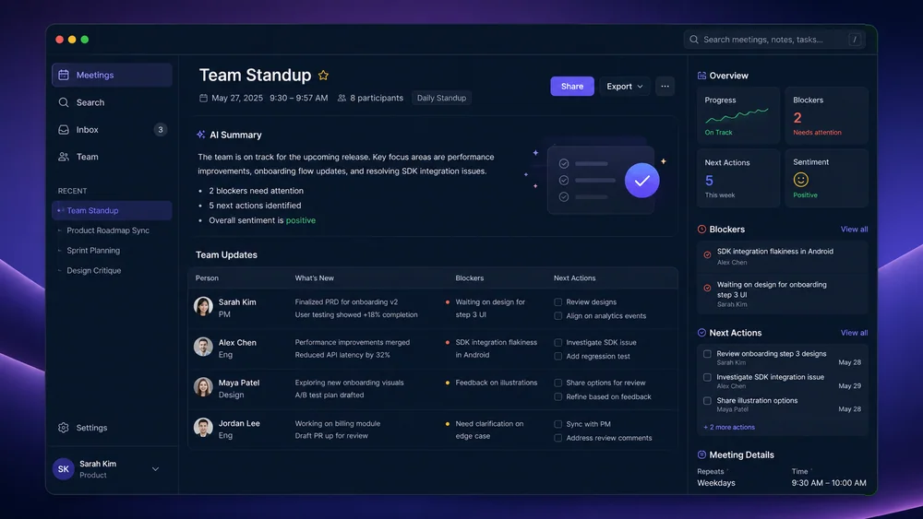Click Sarah Kim's avatar in Team Updates
Image resolution: width=923 pixels, height=519 pixels.
[x=203, y=306]
